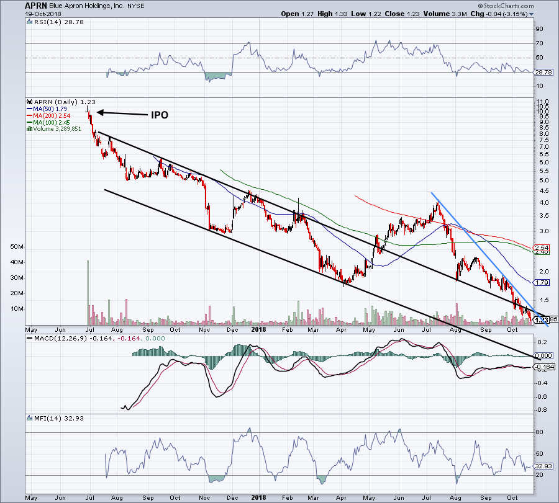Click the MA(100) 2.45 legend text
559x503 pixels.
point(52,122)
